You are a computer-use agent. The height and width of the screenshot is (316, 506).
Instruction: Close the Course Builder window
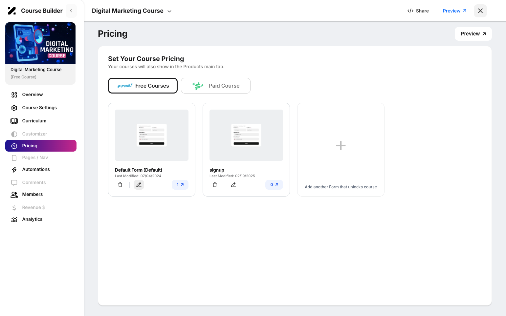480,11
